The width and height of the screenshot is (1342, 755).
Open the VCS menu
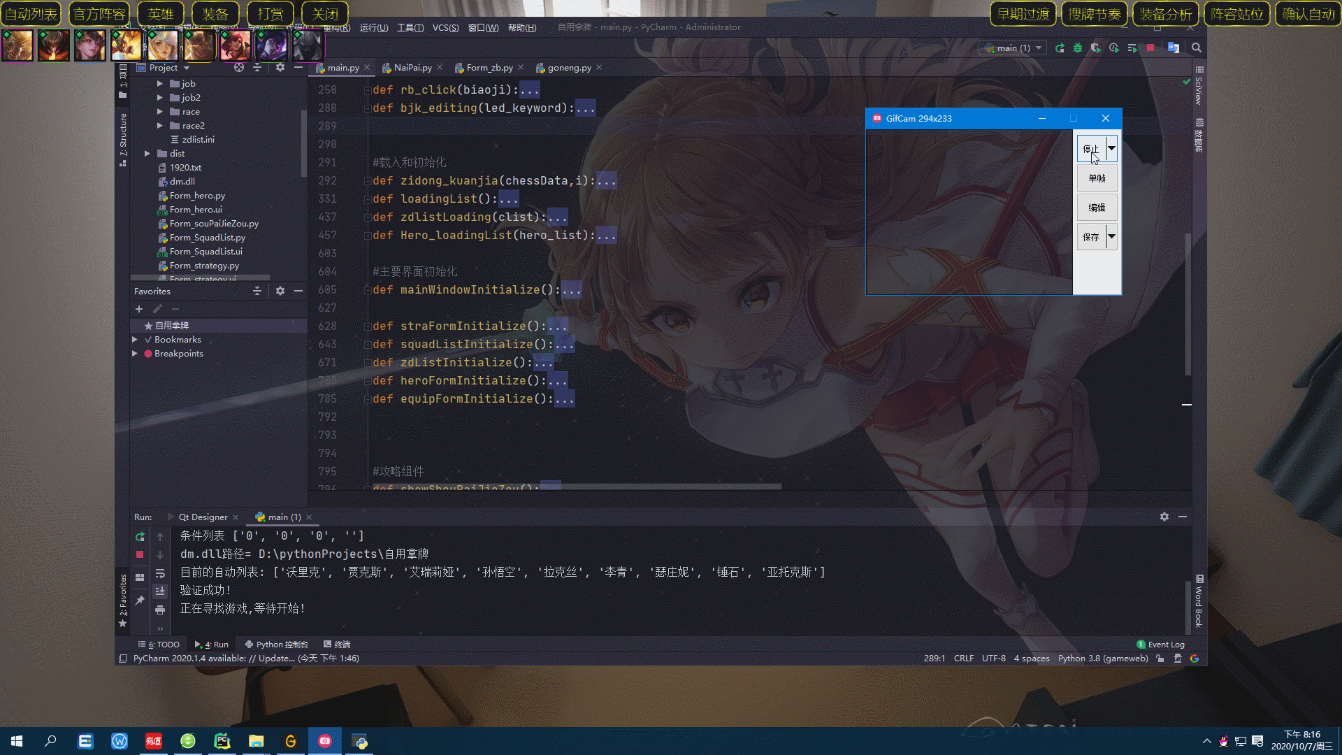click(x=445, y=27)
